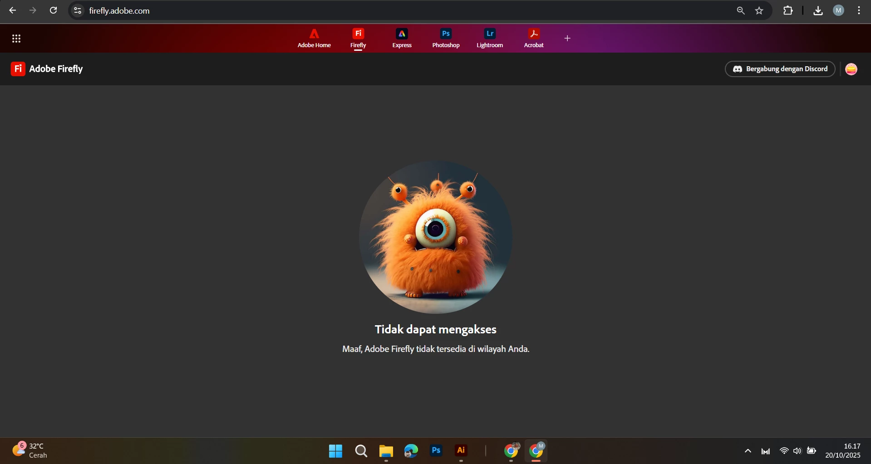This screenshot has height=464, width=871.
Task: Open File Explorer from taskbar
Action: [x=386, y=451]
